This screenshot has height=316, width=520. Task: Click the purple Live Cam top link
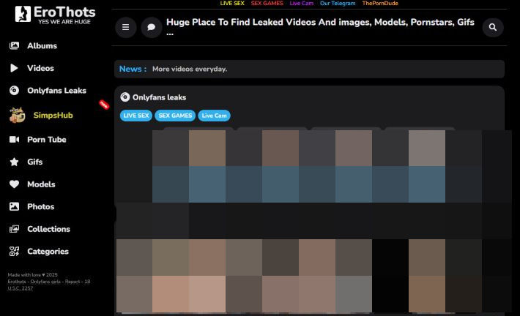coord(302,4)
